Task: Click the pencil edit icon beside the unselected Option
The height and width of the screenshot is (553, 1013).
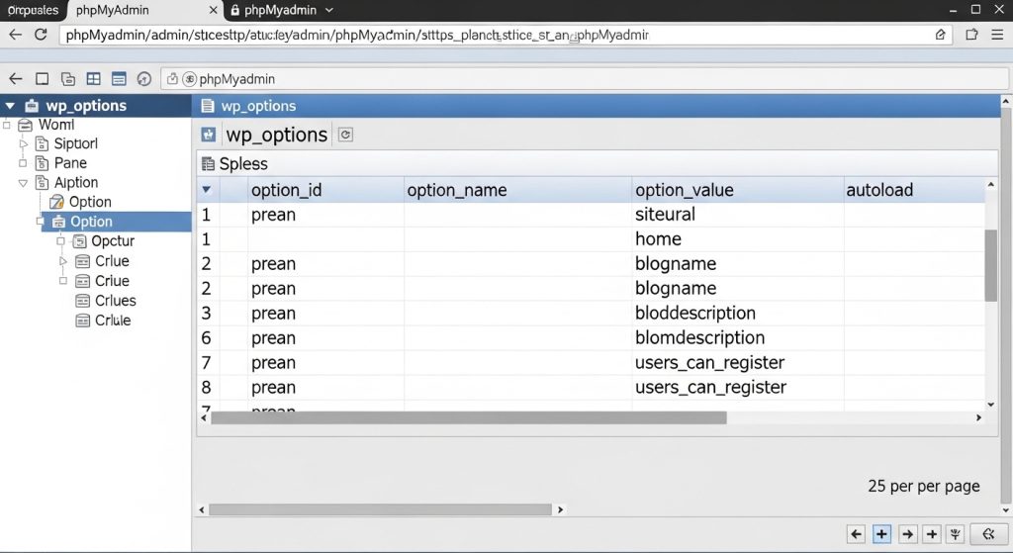Action: (x=56, y=202)
